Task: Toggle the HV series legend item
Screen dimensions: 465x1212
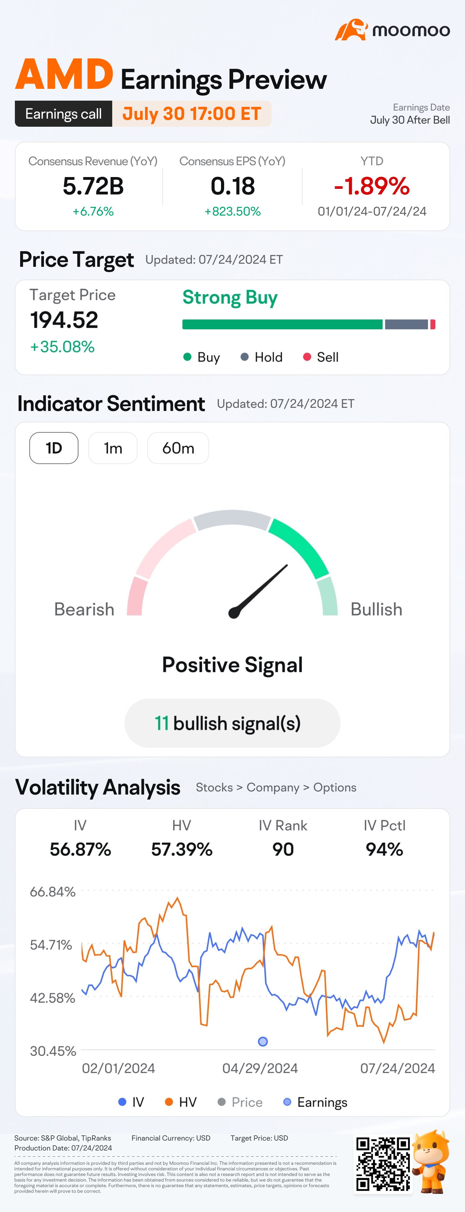Action: 181,1102
